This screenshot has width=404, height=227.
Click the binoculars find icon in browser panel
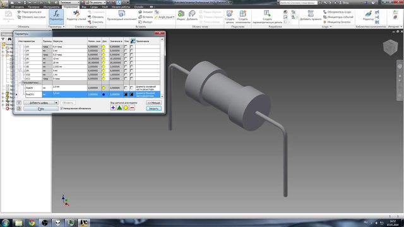[x=9, y=39]
